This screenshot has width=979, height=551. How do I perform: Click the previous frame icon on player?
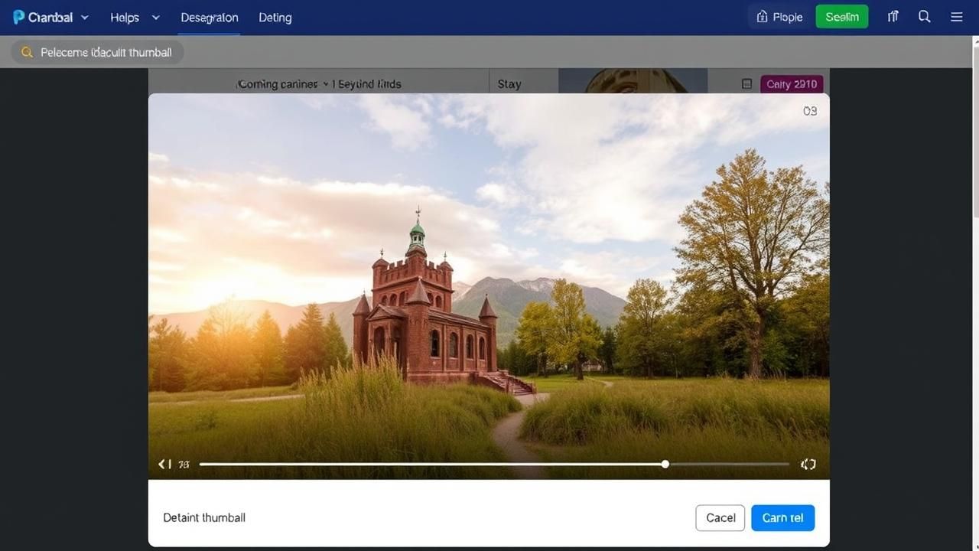(x=164, y=464)
